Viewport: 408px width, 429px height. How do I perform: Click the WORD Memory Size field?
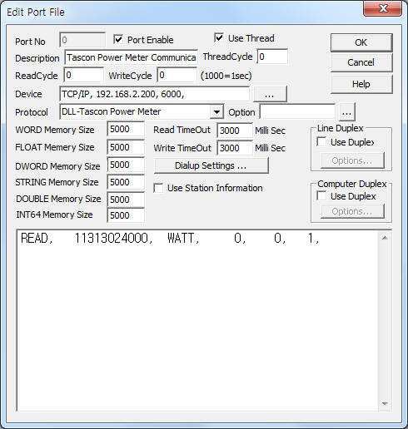[126, 129]
